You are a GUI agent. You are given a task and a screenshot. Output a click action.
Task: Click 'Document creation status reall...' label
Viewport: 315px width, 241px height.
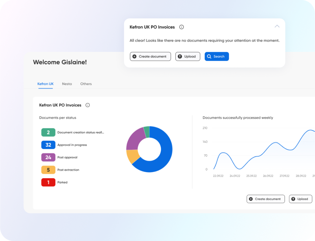click(81, 132)
